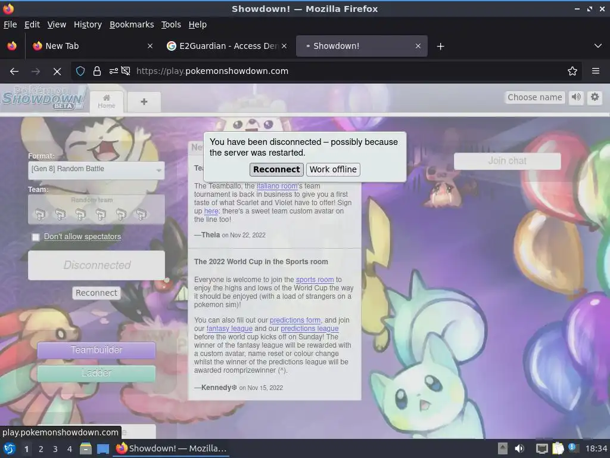Choose Work offline in the dialog
Screen dimensions: 610x458
(x=333, y=169)
